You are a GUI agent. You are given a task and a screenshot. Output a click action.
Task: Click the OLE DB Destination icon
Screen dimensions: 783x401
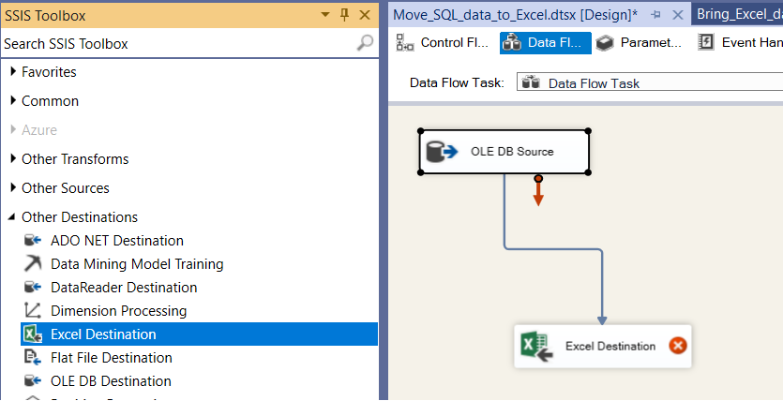pos(33,381)
